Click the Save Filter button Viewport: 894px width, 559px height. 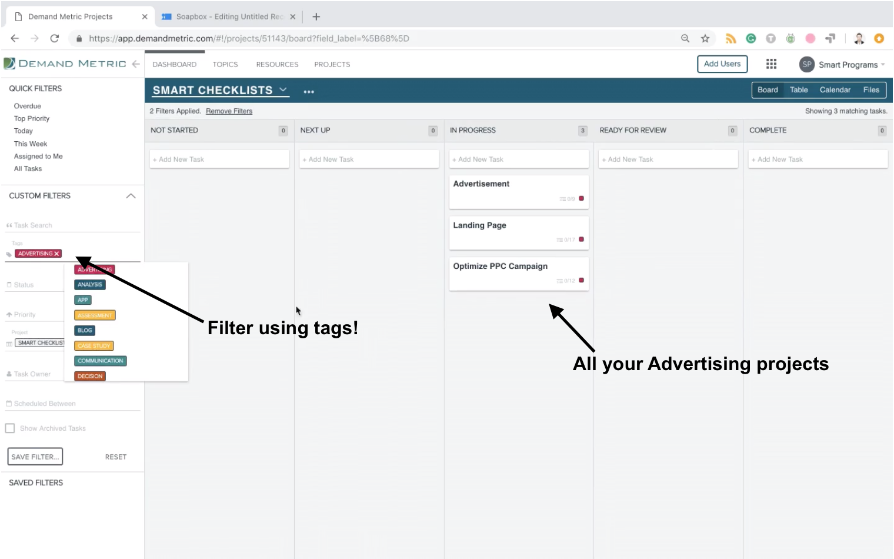click(x=35, y=457)
